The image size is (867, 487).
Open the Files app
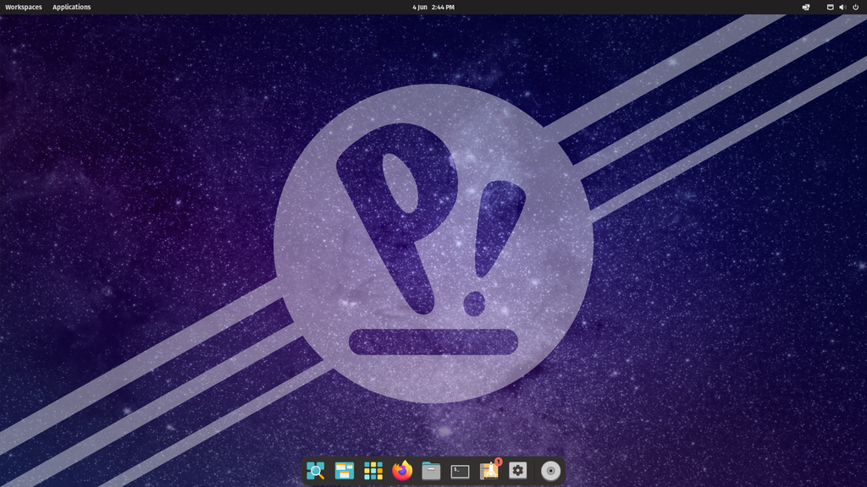[431, 471]
